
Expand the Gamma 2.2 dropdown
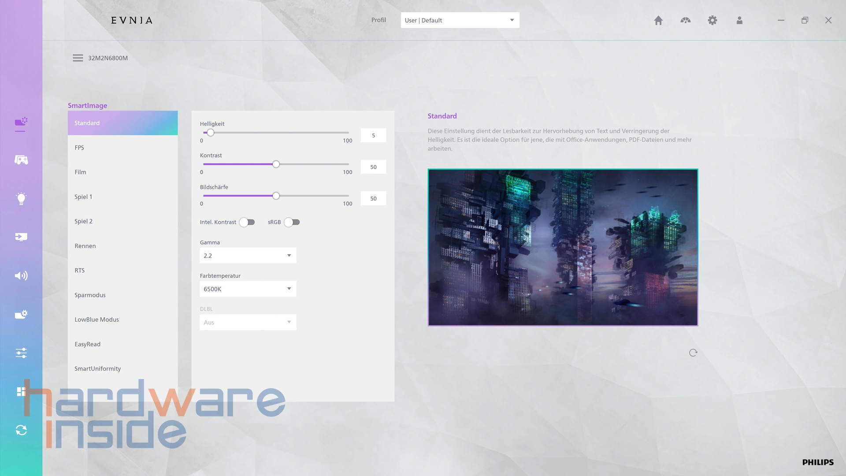pos(248,256)
